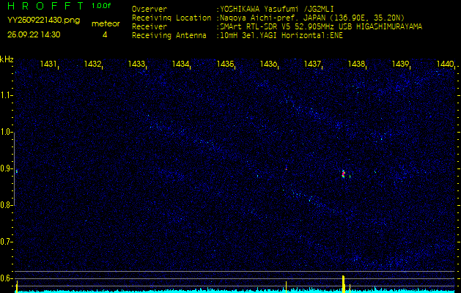Click the 1440 time axis label

pos(445,64)
